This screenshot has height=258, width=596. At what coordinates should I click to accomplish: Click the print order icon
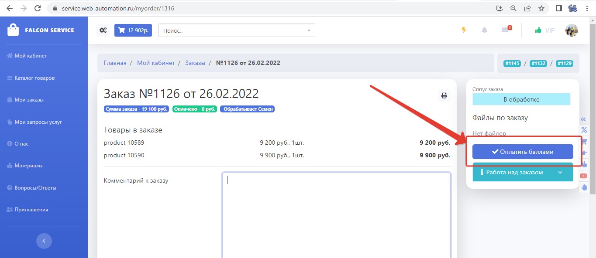click(x=444, y=96)
